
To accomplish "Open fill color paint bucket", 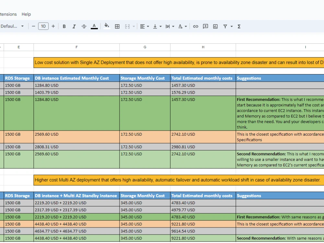I will pos(107,26).
